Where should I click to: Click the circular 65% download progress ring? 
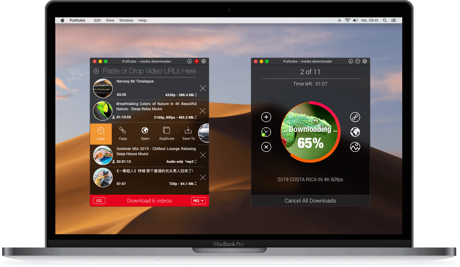[x=310, y=132]
